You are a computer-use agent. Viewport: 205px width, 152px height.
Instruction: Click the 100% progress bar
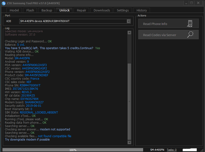(x=73, y=150)
